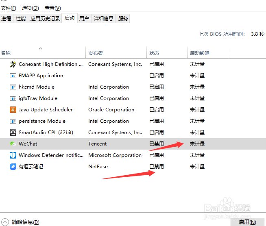Switch to the 用户 tab

point(84,18)
